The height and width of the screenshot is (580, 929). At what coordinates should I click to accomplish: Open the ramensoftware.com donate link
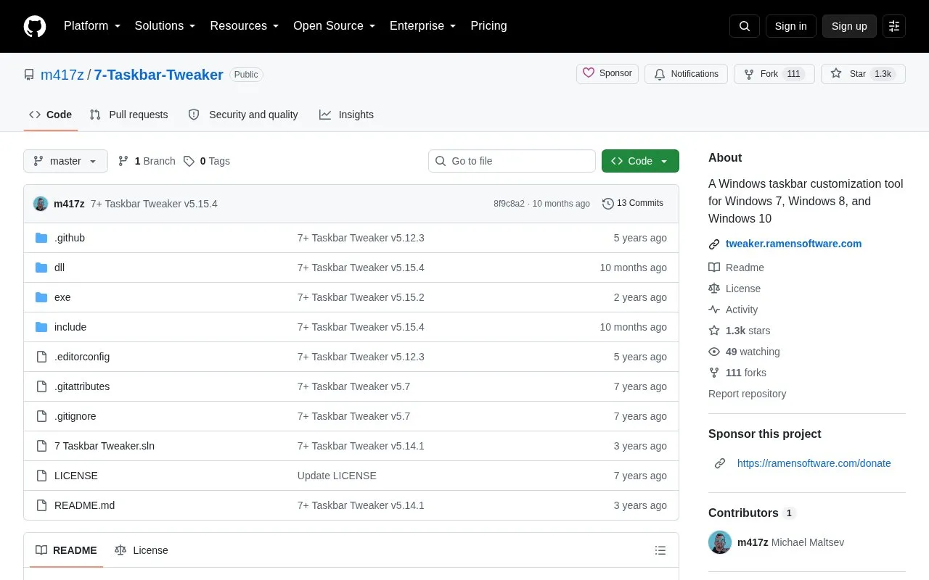click(x=814, y=463)
